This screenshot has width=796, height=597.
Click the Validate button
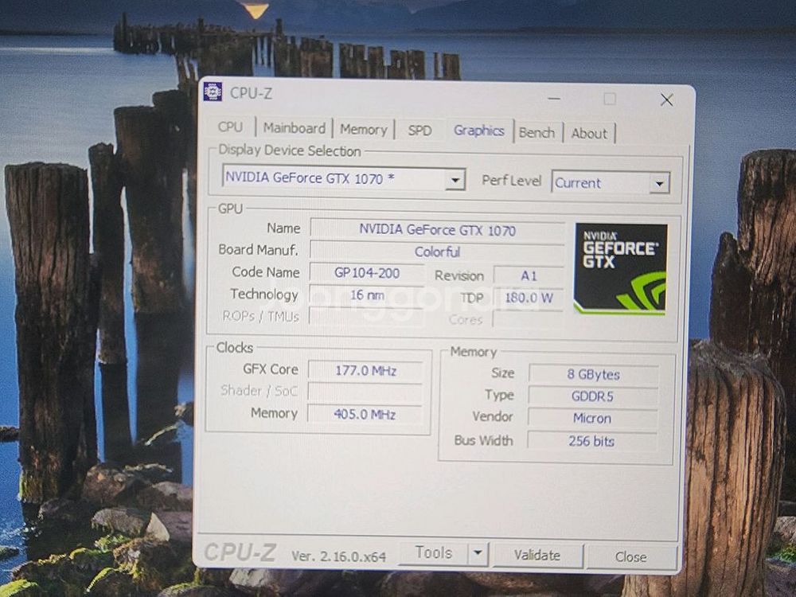(537, 555)
